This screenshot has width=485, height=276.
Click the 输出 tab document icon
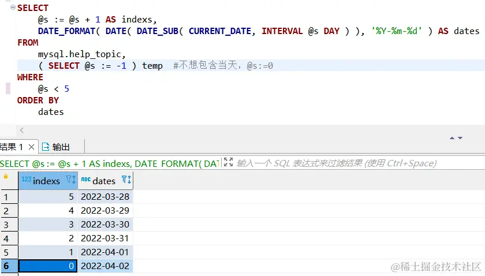click(46, 147)
